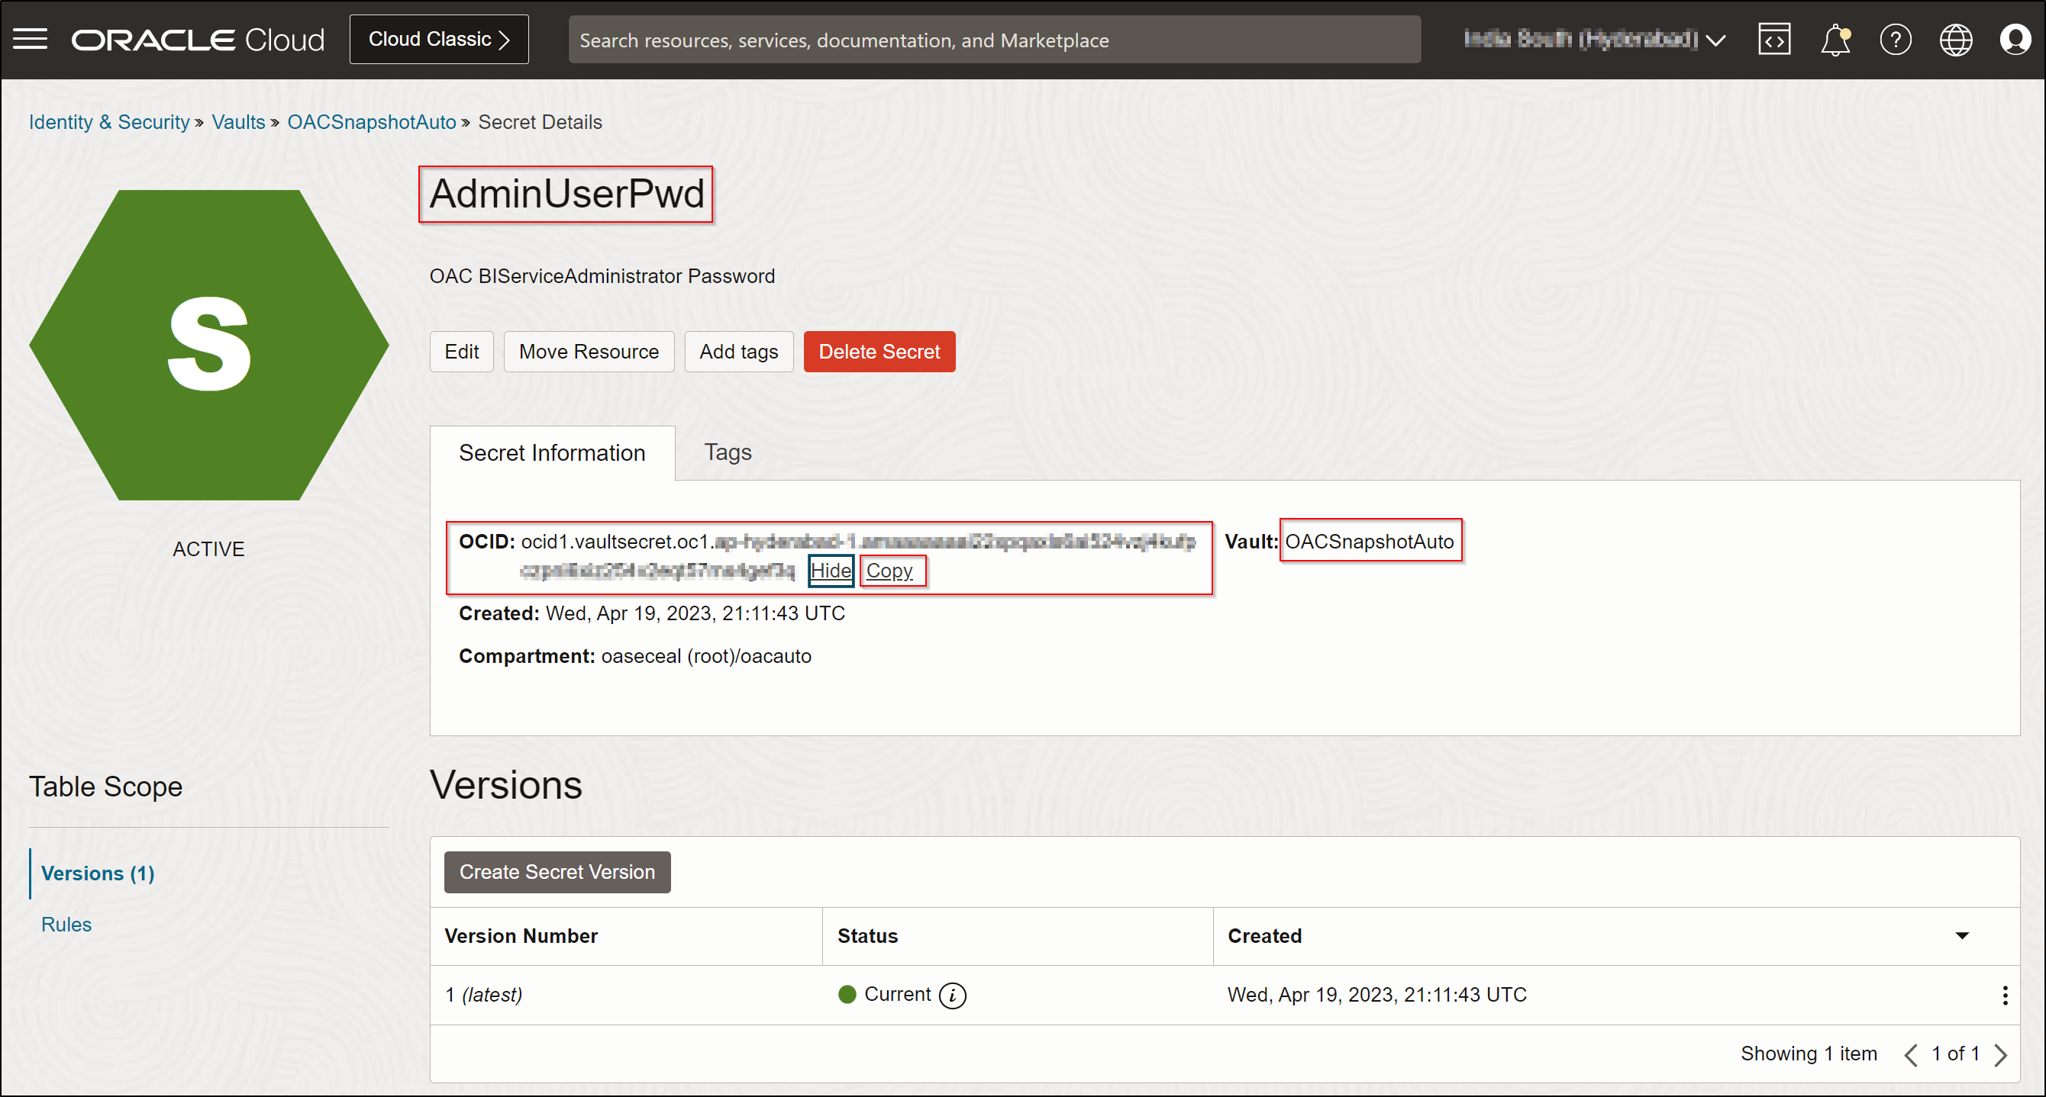Open the help question mark menu
This screenshot has height=1097, width=2046.
(1895, 39)
